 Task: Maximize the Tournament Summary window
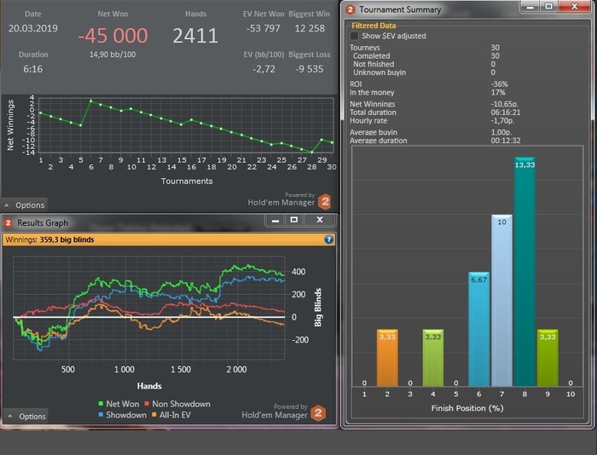pyautogui.click(x=548, y=6)
